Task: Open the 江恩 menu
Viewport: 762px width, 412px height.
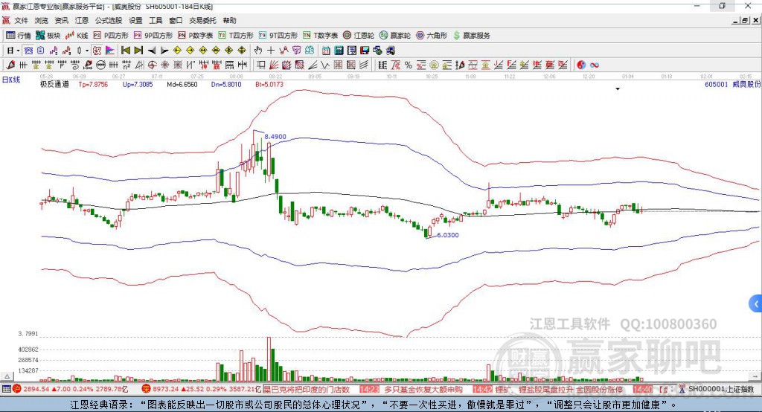Action: click(82, 20)
